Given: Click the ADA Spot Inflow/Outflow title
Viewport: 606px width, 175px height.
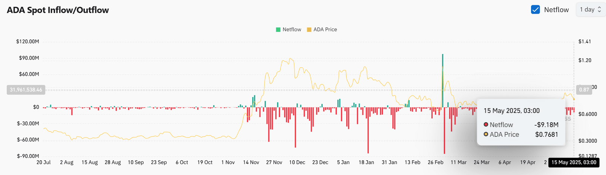Looking at the screenshot, I should coord(58,10).
